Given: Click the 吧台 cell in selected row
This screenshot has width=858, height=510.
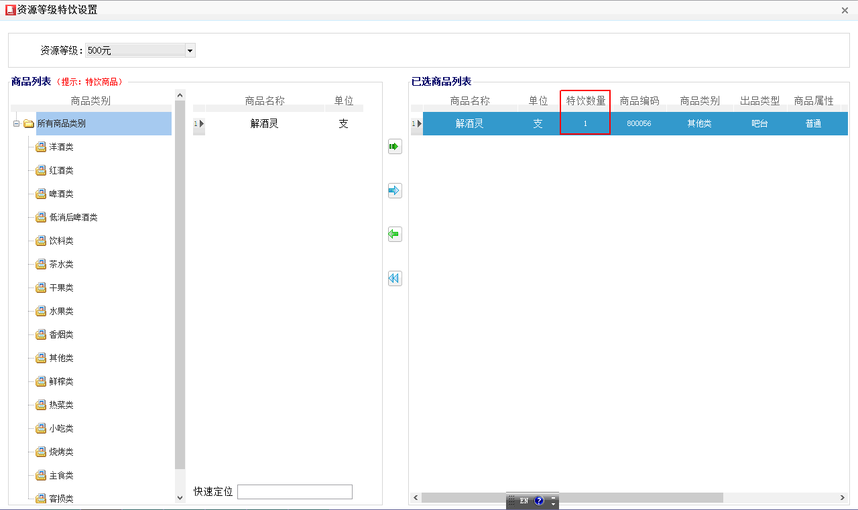Looking at the screenshot, I should (759, 123).
